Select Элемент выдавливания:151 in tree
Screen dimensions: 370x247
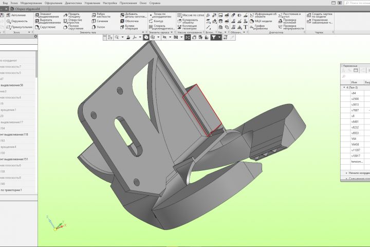(x=14, y=159)
